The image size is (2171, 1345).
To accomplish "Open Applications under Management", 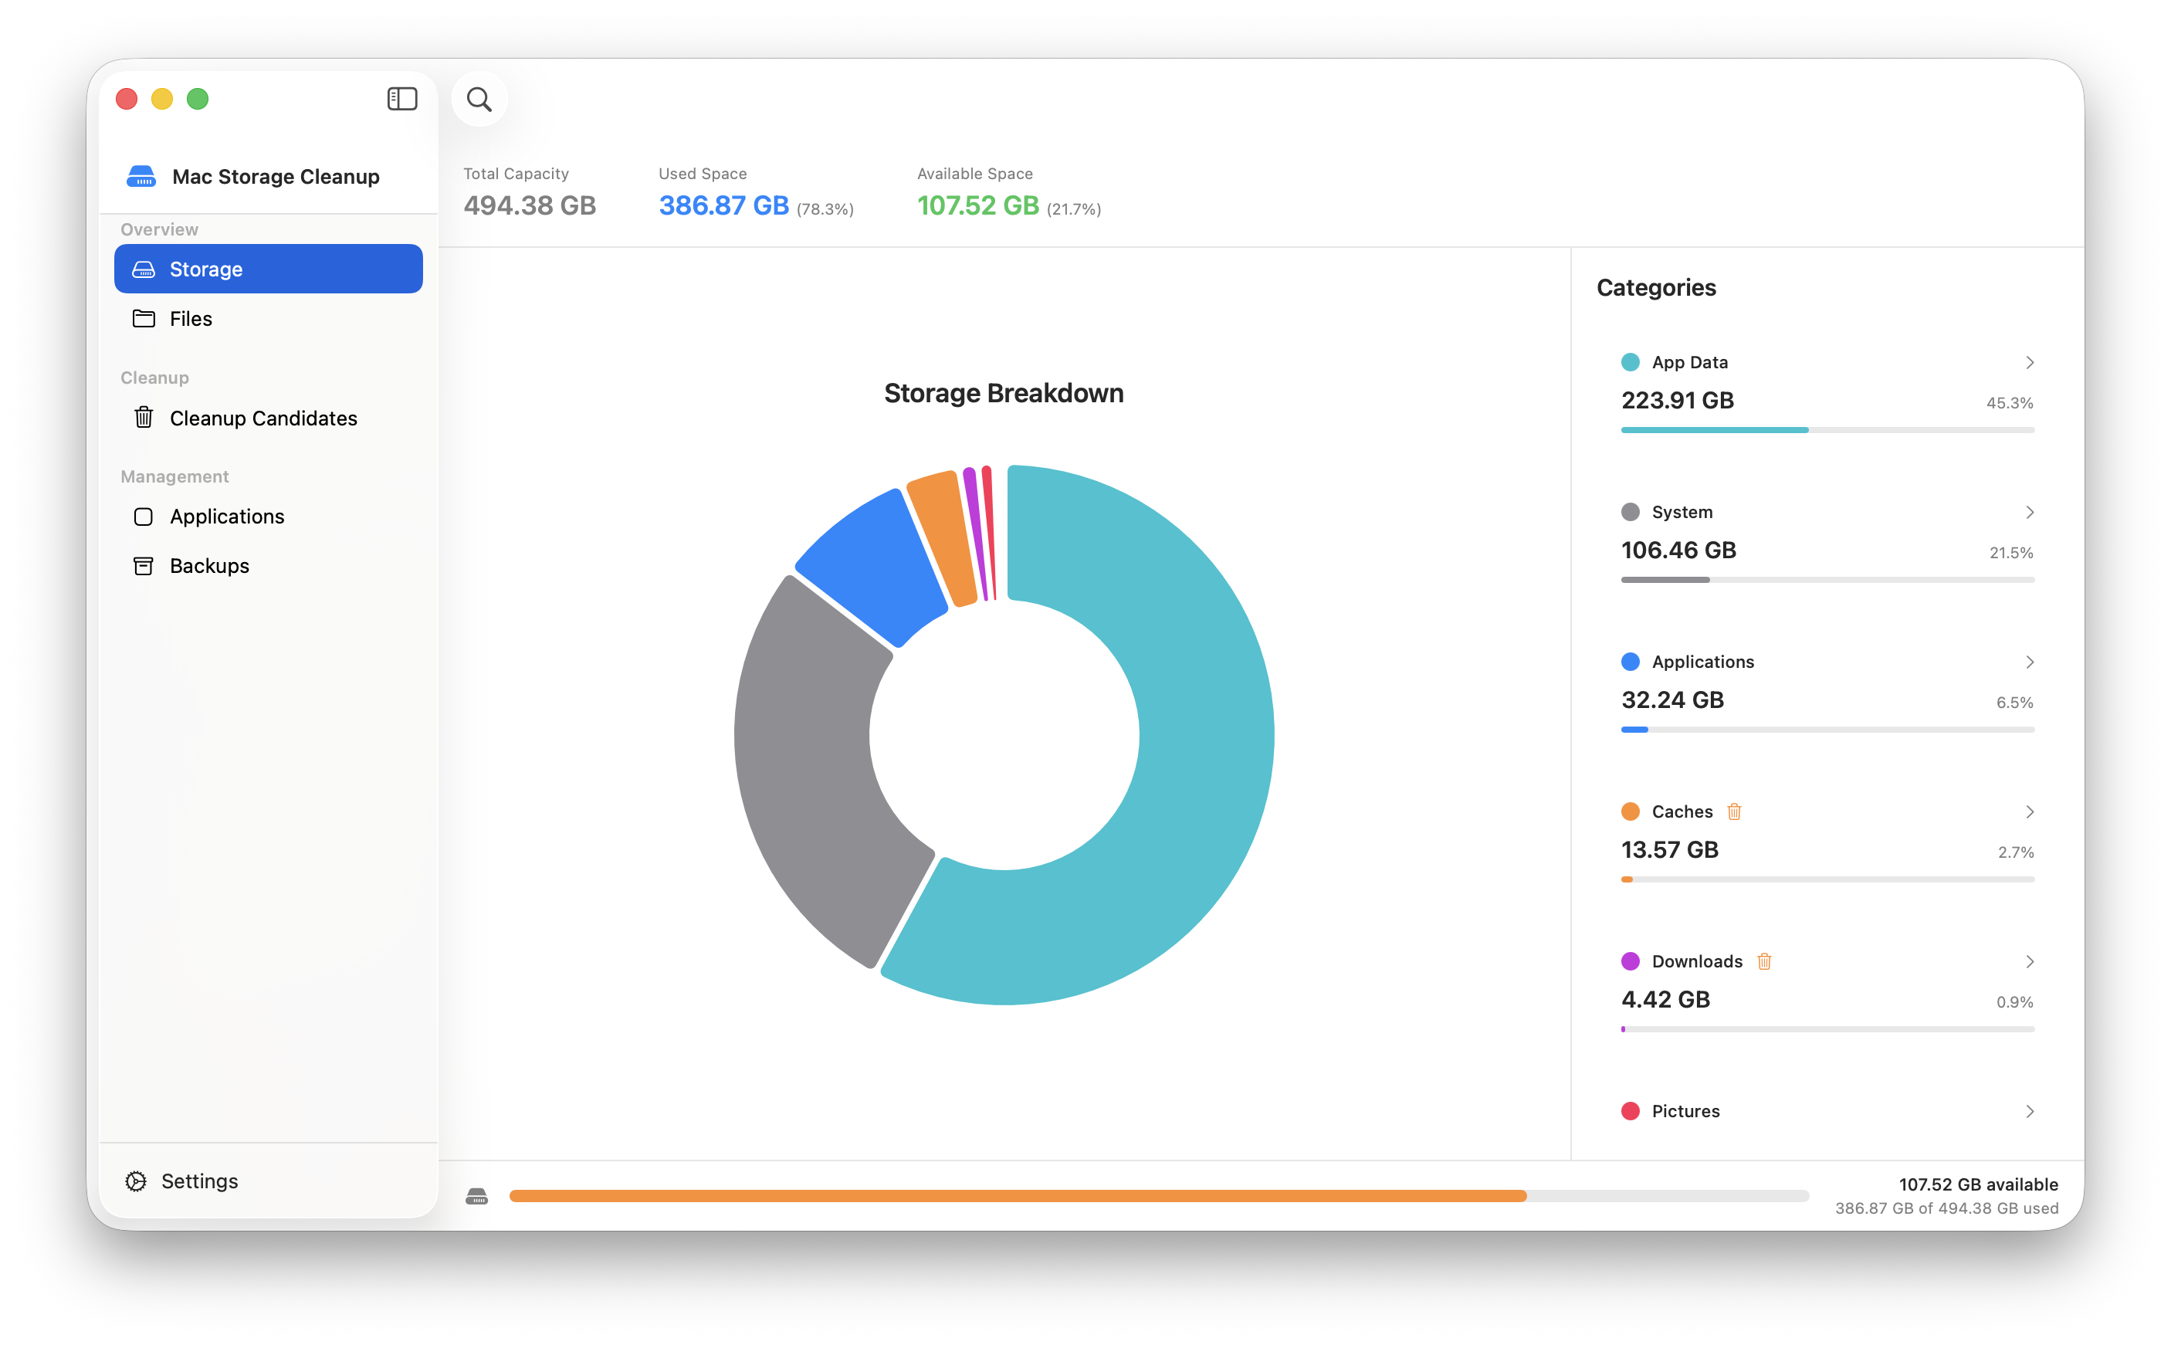I will point(268,517).
